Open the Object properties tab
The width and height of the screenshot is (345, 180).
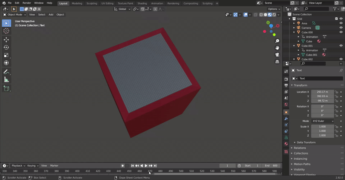286,112
